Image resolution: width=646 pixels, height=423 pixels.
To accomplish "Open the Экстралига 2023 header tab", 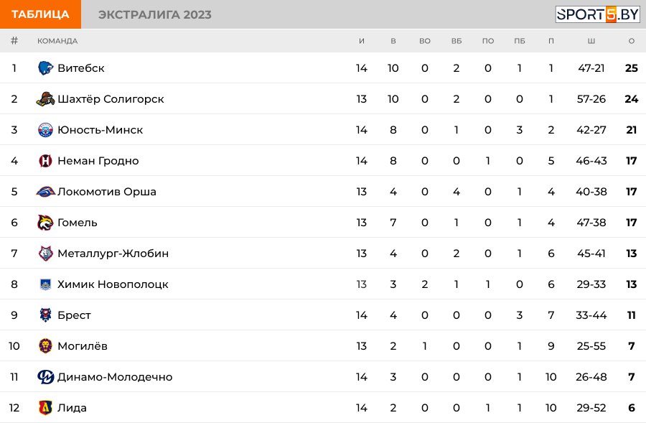I will coord(155,14).
